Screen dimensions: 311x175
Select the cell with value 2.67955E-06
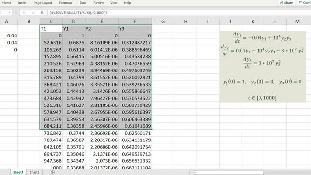point(102,112)
